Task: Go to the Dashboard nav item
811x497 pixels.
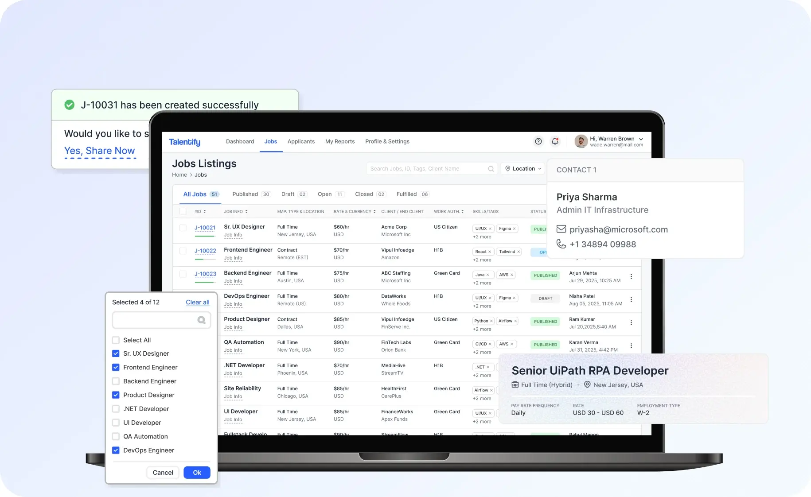Action: click(x=240, y=142)
